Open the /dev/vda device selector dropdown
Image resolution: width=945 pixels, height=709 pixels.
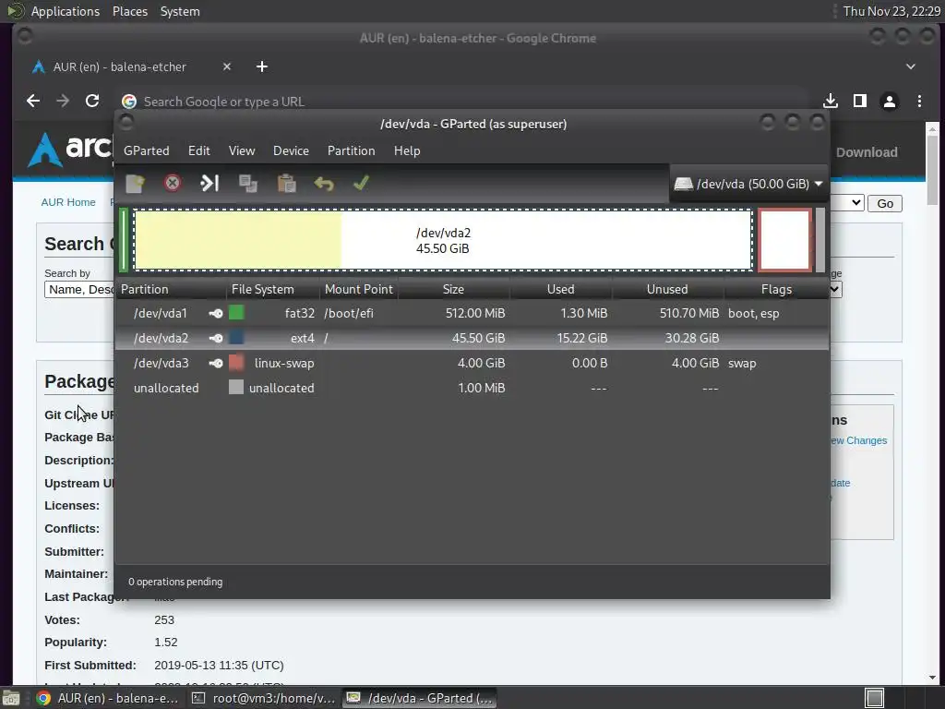[748, 184]
